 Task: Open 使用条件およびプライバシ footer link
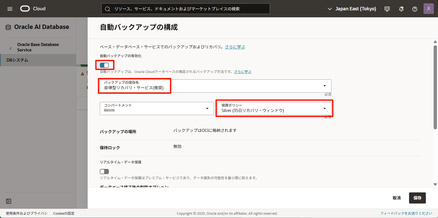pos(27,213)
